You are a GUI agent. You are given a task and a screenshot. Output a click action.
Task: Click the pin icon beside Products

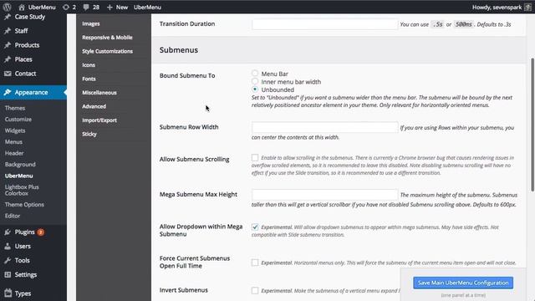coord(8,45)
